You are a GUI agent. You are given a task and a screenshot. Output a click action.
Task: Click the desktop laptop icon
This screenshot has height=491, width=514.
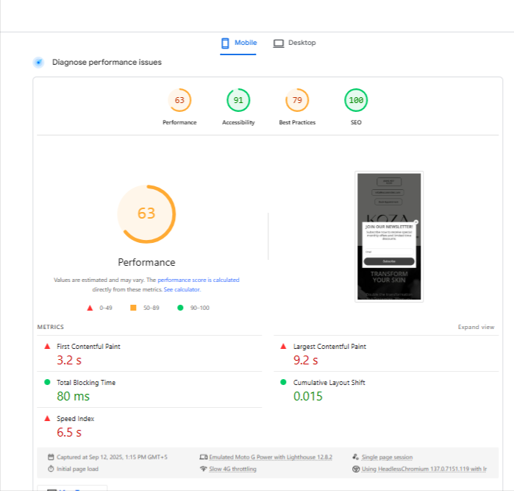(279, 43)
